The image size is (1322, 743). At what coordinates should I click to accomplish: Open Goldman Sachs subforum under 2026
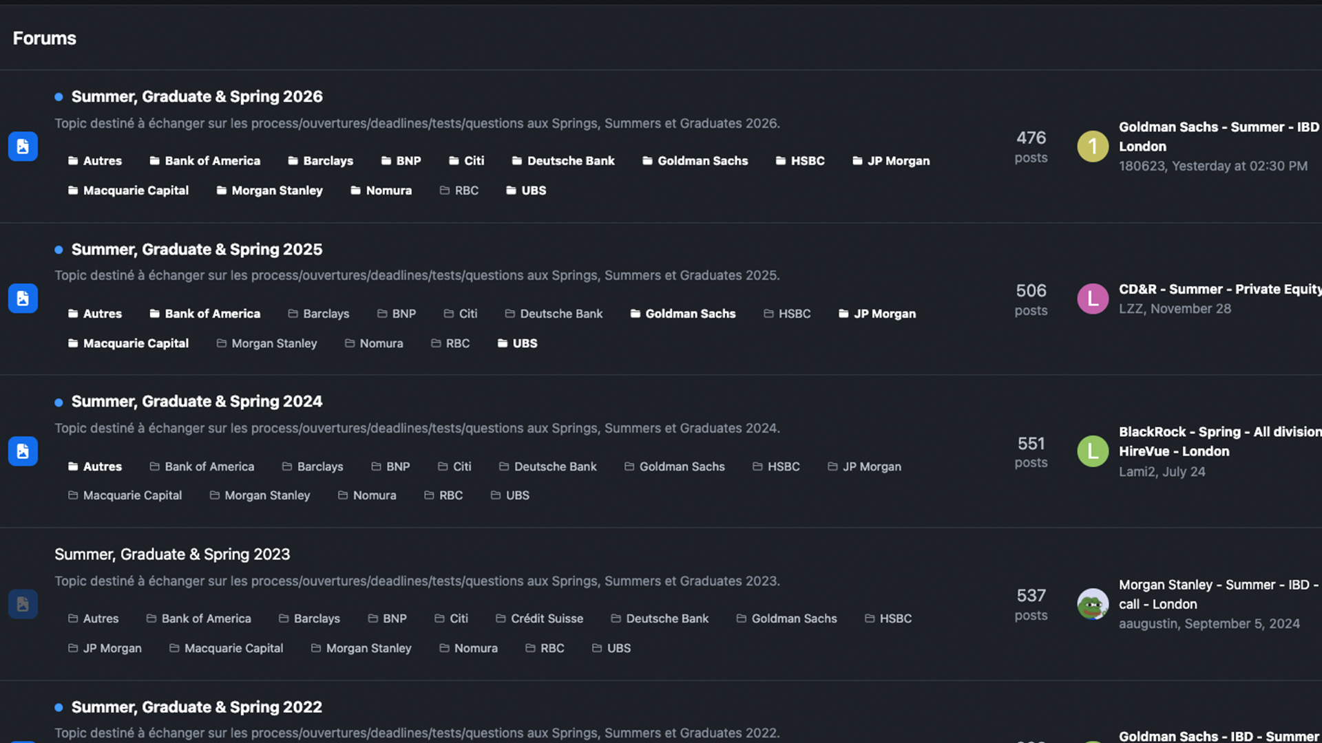pos(702,161)
